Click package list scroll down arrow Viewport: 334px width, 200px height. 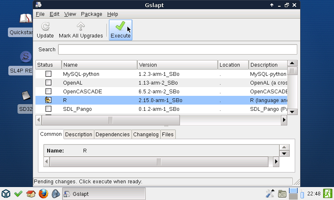coord(292,112)
